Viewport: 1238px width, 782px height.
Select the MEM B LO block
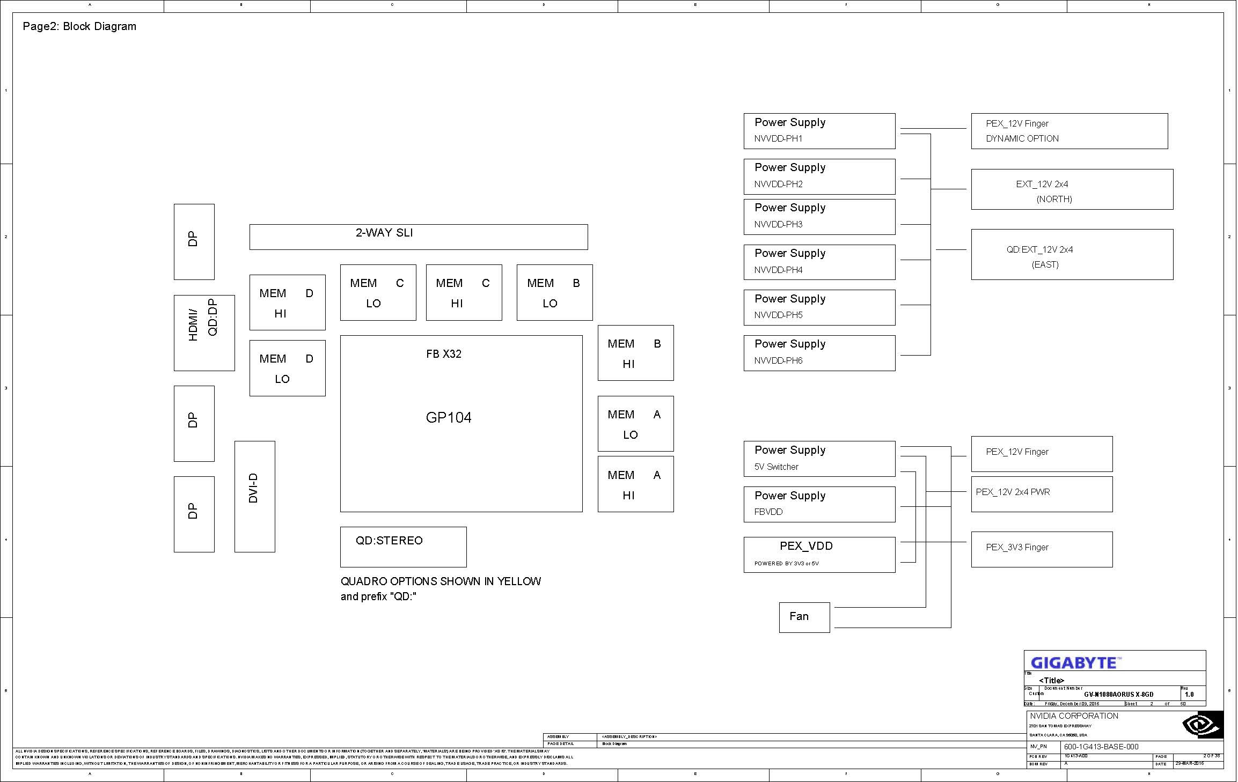pyautogui.click(x=554, y=292)
